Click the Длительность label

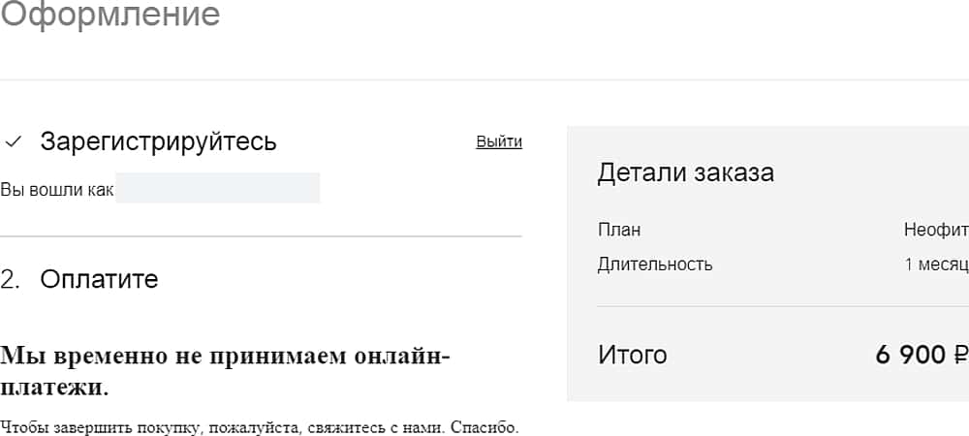click(655, 264)
